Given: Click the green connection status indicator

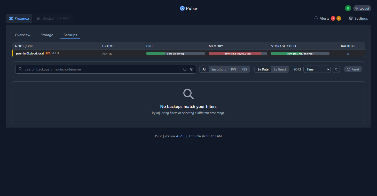Looking at the screenshot, I should [348, 8].
